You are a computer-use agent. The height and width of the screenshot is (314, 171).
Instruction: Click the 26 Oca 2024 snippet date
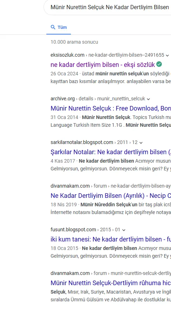64,74
